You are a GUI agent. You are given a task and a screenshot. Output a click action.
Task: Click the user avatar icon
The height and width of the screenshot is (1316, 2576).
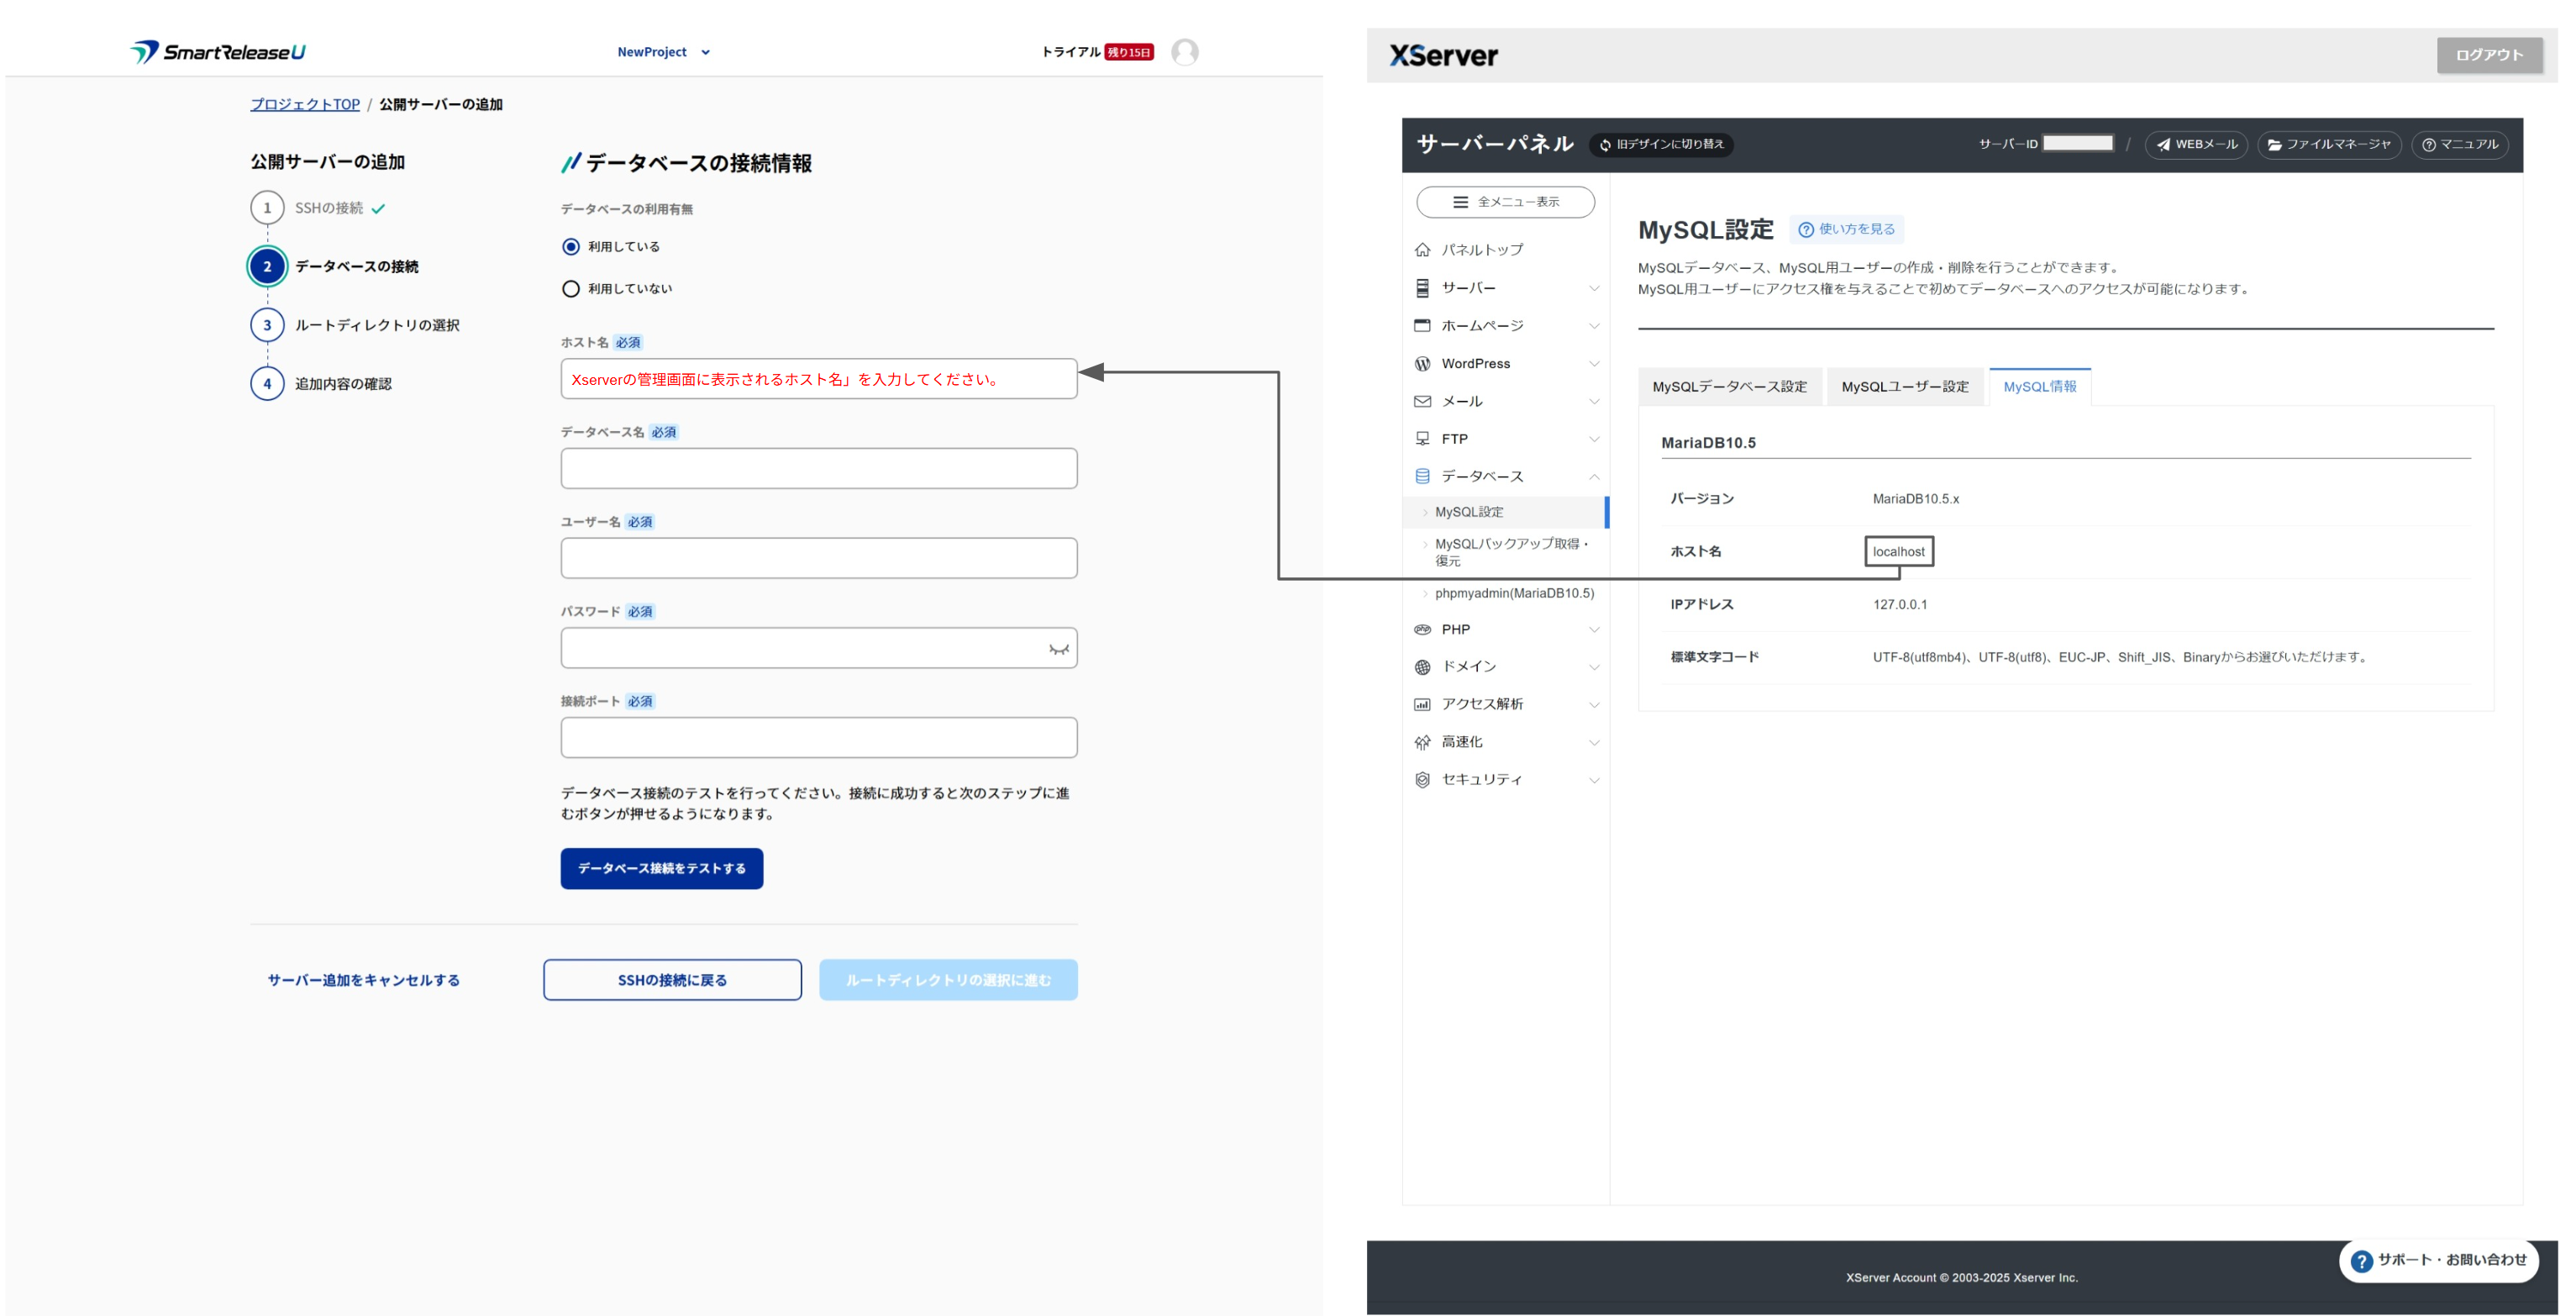1184,52
